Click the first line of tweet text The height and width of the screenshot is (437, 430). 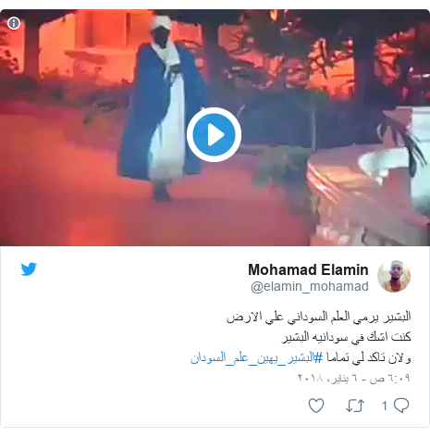(319, 317)
